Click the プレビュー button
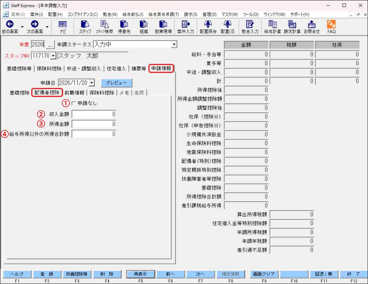 116,83
